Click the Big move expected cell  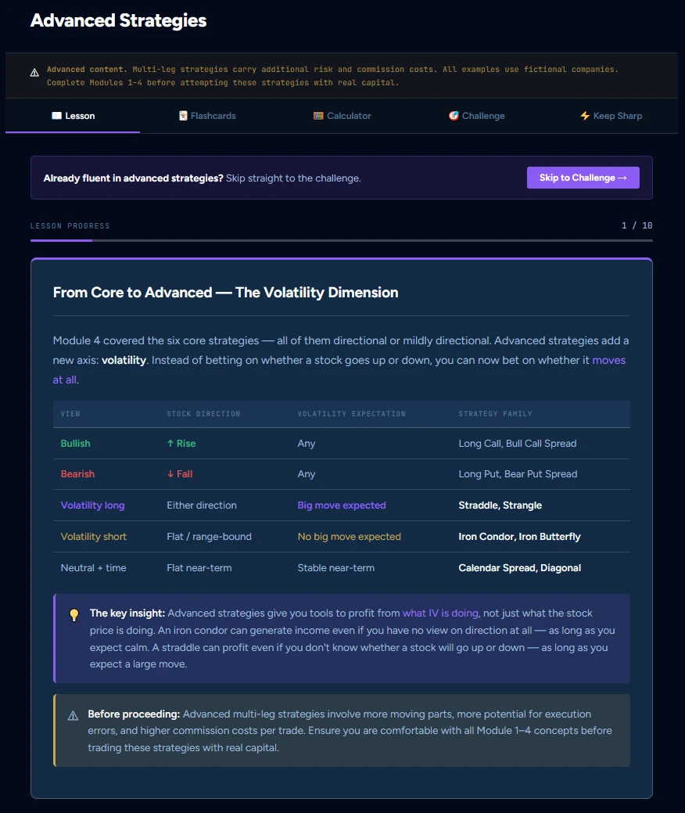click(x=342, y=505)
